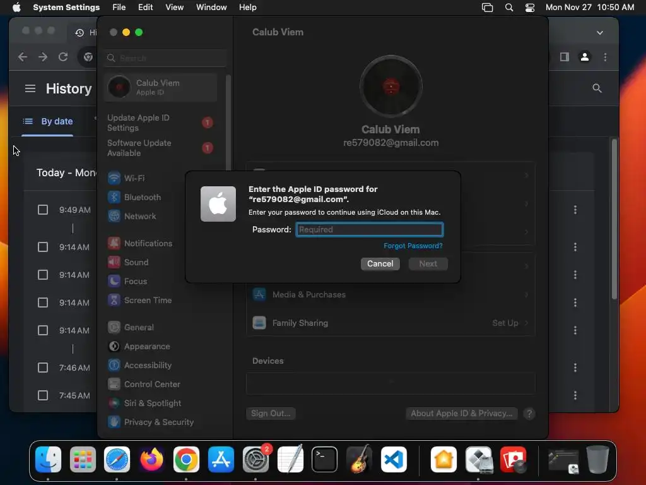Open the Appearance icon in sidebar

click(114, 347)
